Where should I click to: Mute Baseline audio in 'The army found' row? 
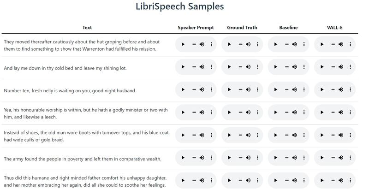294,158
